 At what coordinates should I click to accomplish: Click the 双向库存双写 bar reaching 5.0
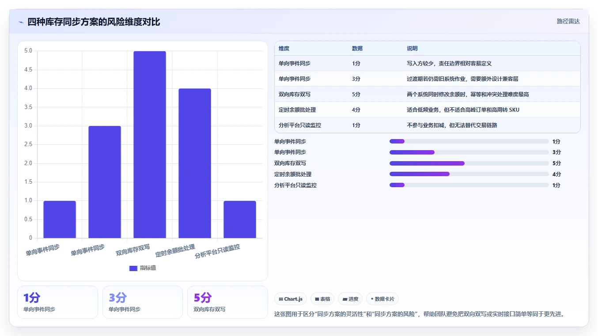pyautogui.click(x=150, y=144)
